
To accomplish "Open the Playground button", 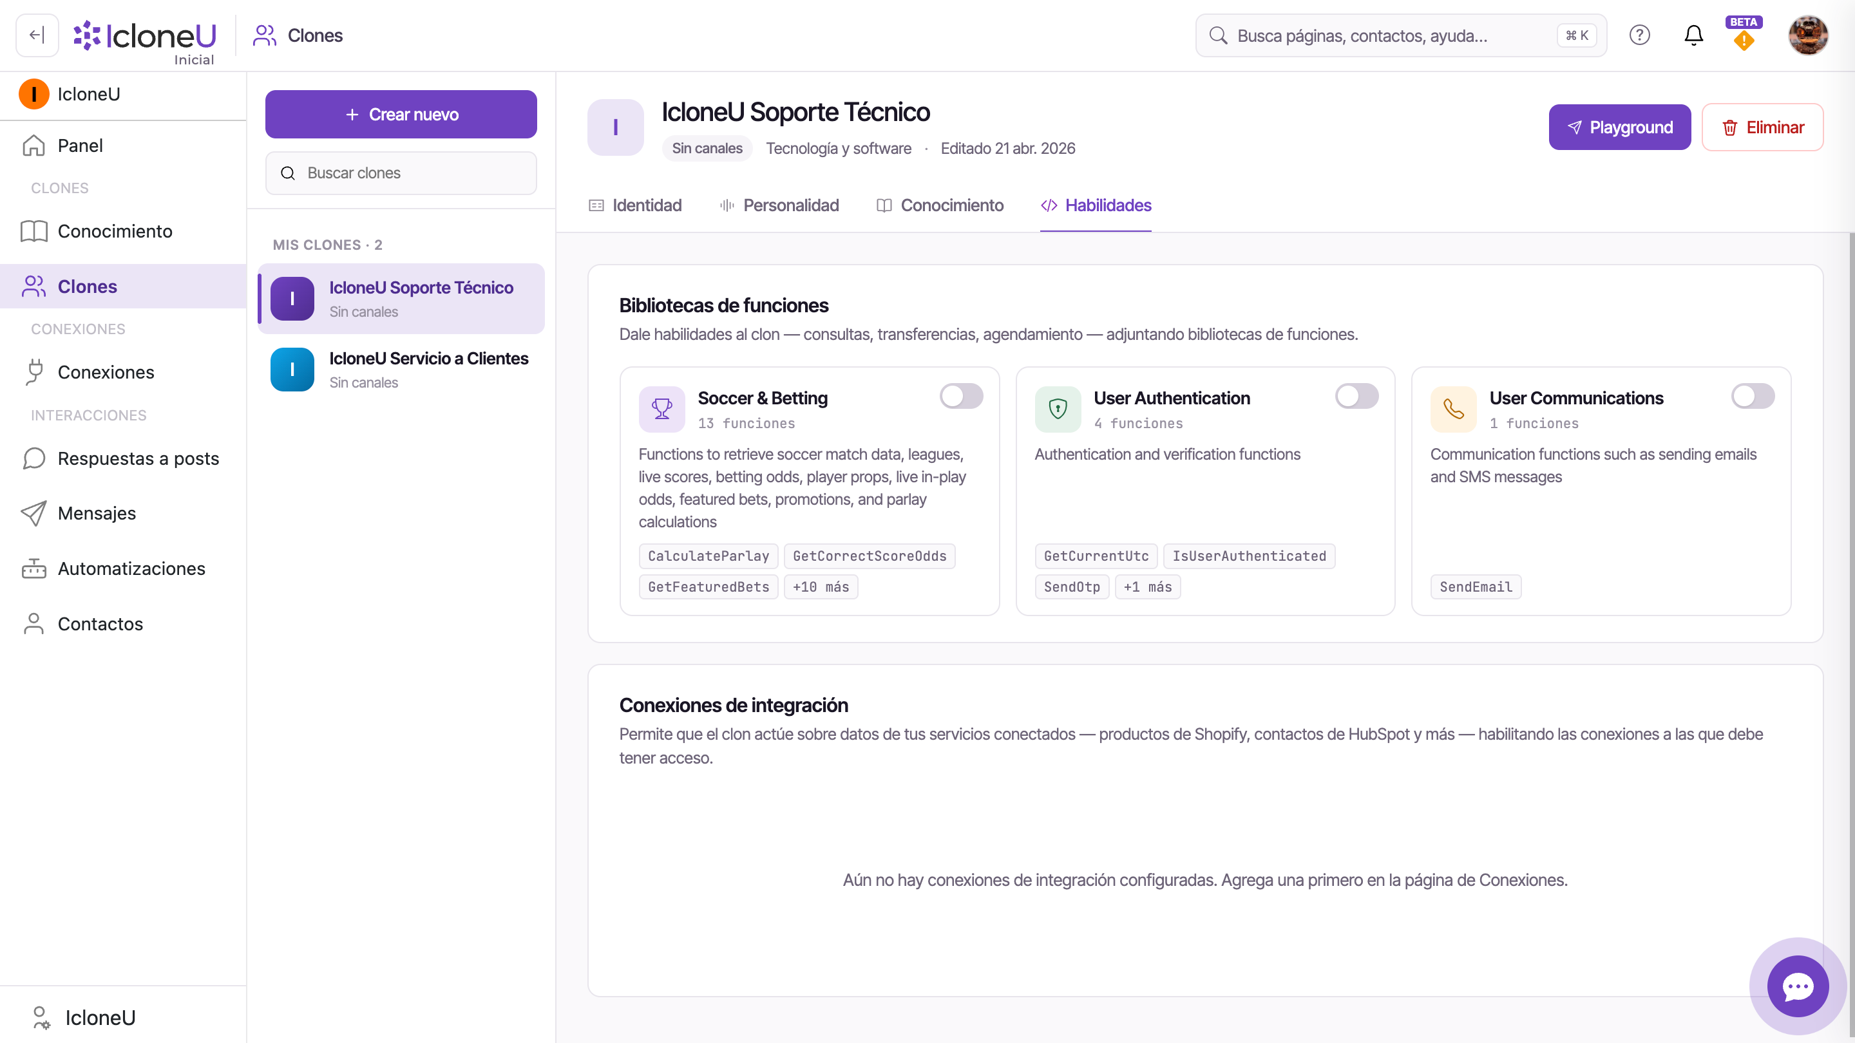I will [1619, 127].
